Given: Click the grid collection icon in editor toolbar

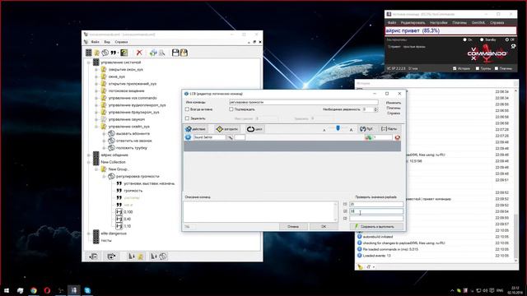Looking at the screenshot, I should pos(88,53).
